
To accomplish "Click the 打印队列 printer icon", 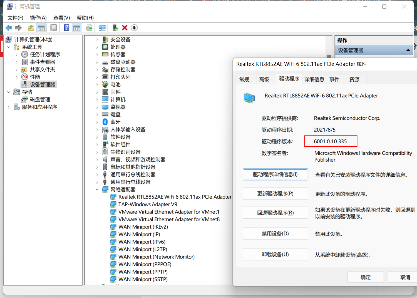I will pyautogui.click(x=105, y=77).
